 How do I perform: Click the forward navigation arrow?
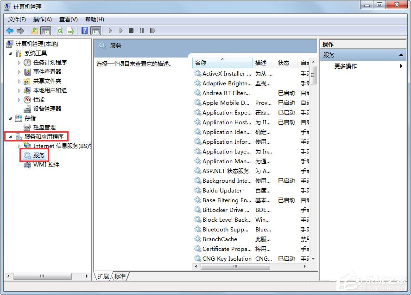19,31
